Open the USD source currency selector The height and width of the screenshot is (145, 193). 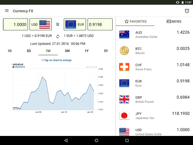(x=41, y=24)
